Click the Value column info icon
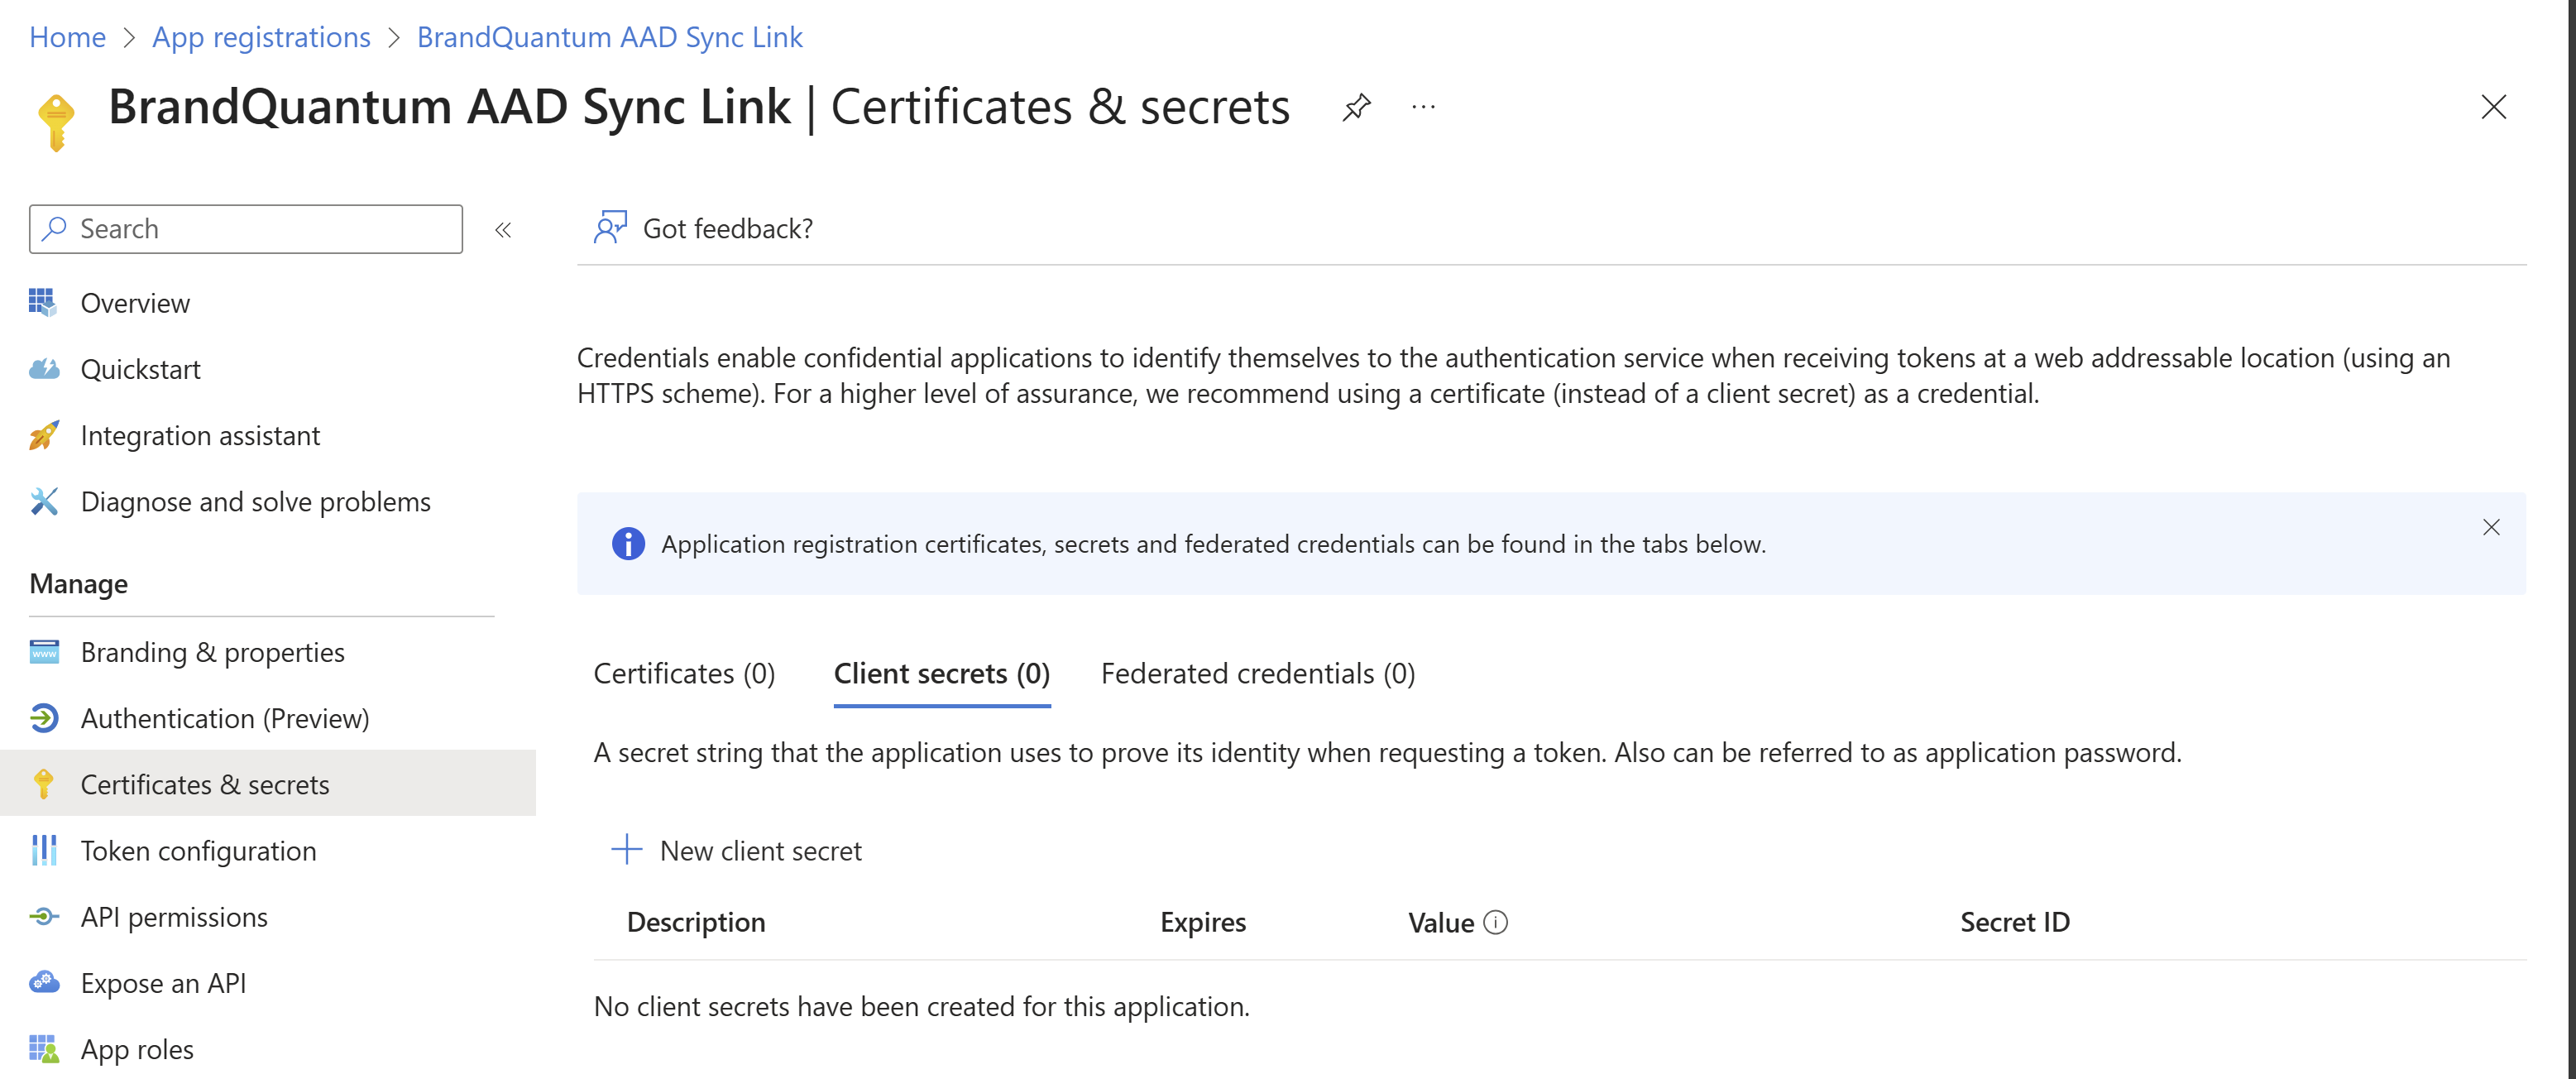2576x1079 pixels. click(x=1495, y=922)
